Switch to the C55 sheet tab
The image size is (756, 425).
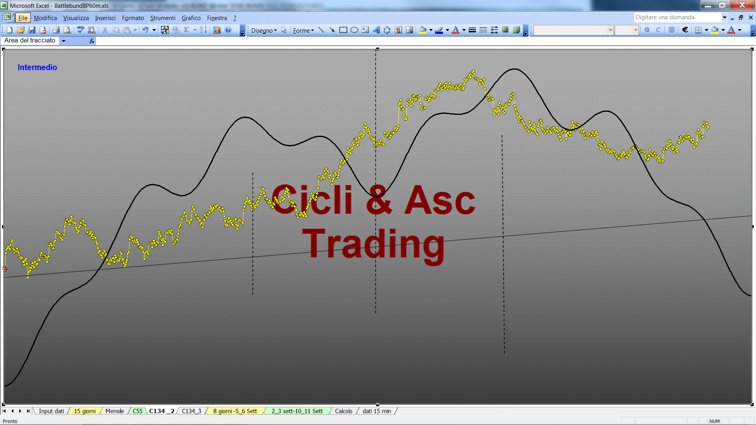tap(137, 411)
